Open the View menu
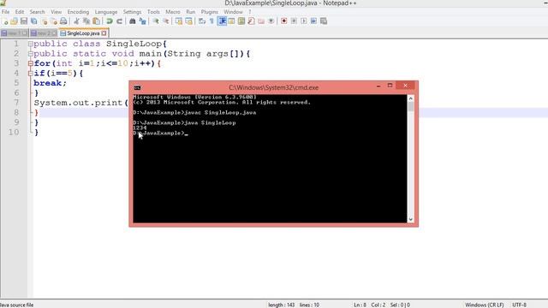Screen dimensions: 548x308 (x=56, y=12)
